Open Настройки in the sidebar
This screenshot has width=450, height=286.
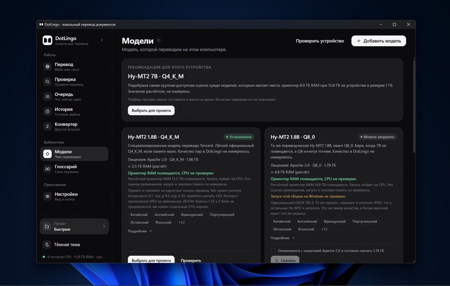pos(74,196)
